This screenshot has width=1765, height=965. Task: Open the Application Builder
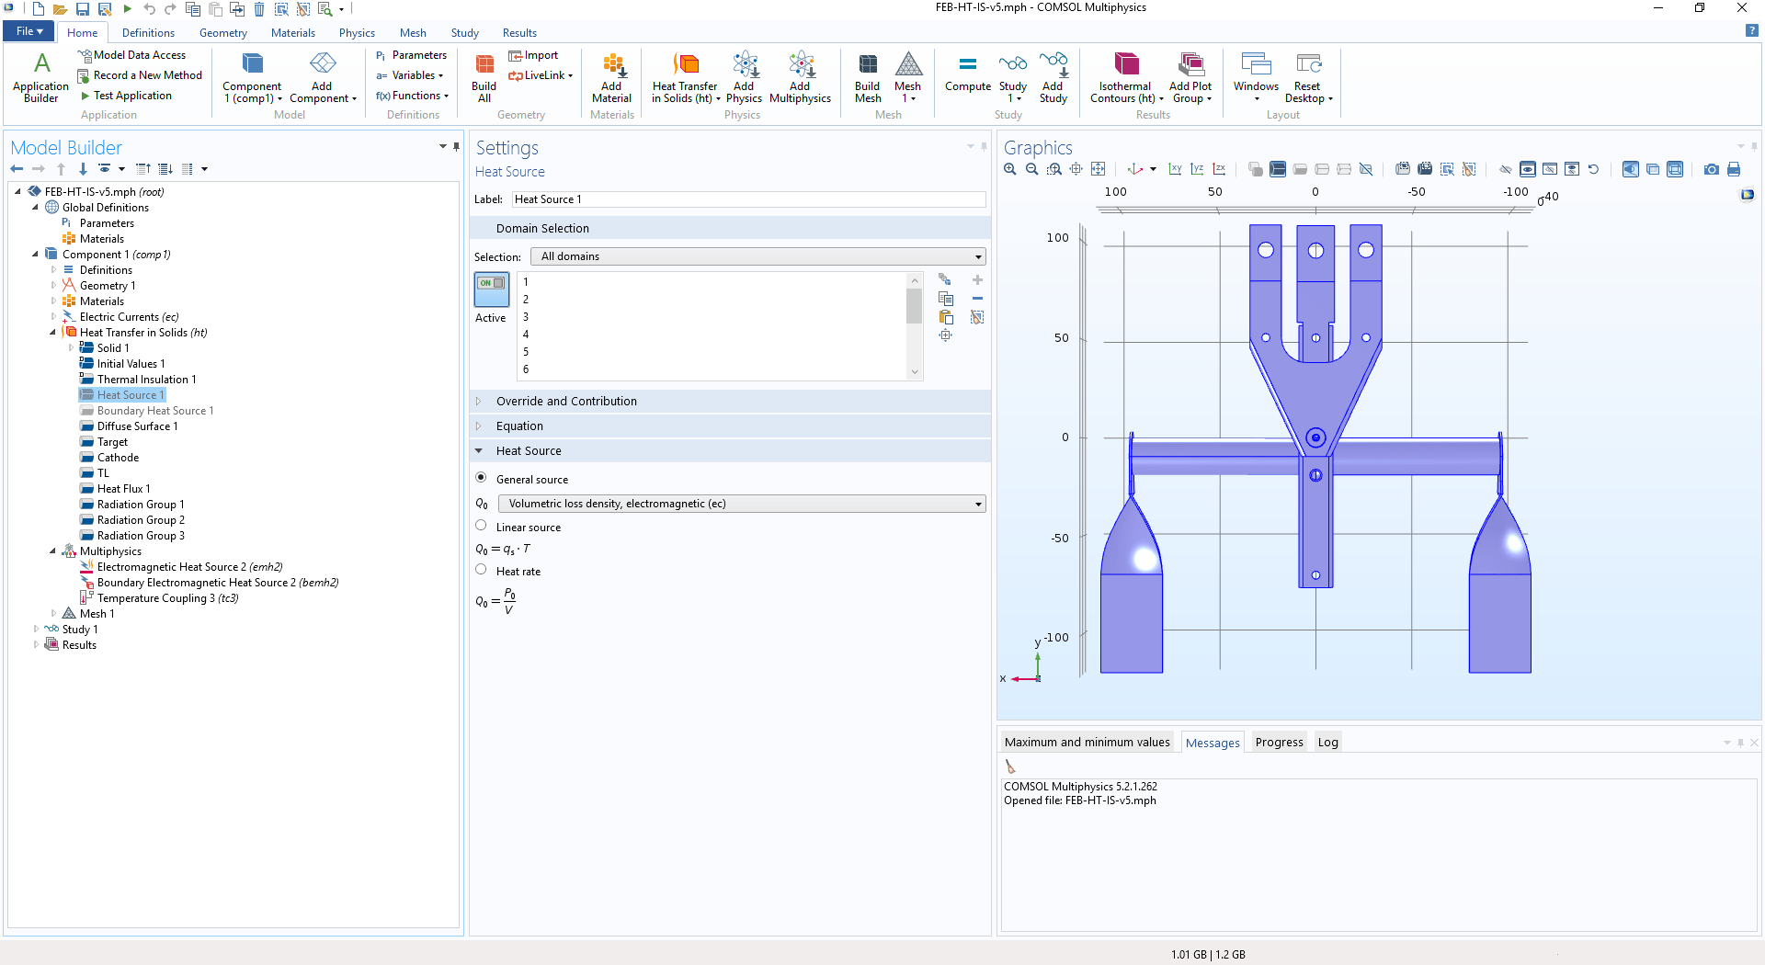pyautogui.click(x=41, y=77)
